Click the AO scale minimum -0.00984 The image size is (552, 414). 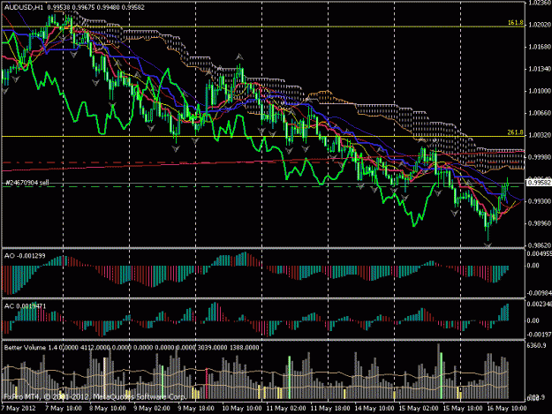coord(539,293)
